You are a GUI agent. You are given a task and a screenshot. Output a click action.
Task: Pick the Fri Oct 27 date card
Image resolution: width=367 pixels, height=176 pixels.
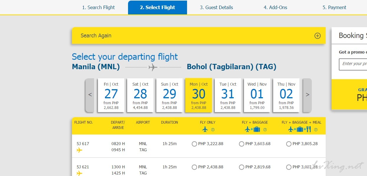tap(111, 95)
